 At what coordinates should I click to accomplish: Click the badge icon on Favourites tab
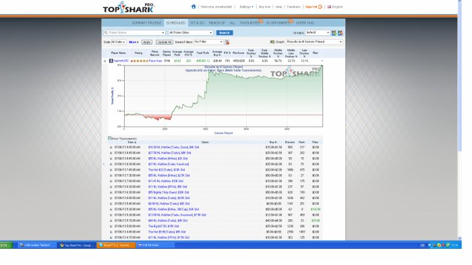261,21
